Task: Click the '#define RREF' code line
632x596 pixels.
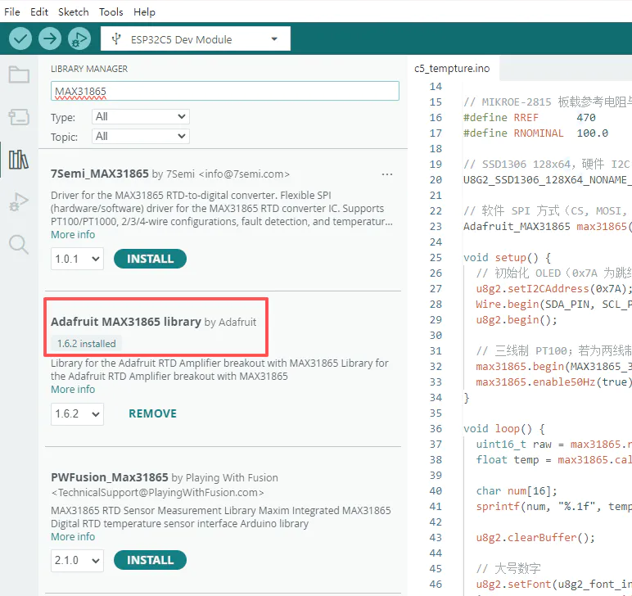Action: point(529,118)
